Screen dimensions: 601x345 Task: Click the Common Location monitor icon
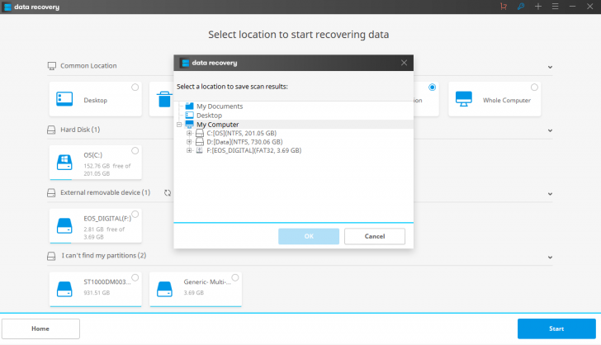(x=52, y=66)
